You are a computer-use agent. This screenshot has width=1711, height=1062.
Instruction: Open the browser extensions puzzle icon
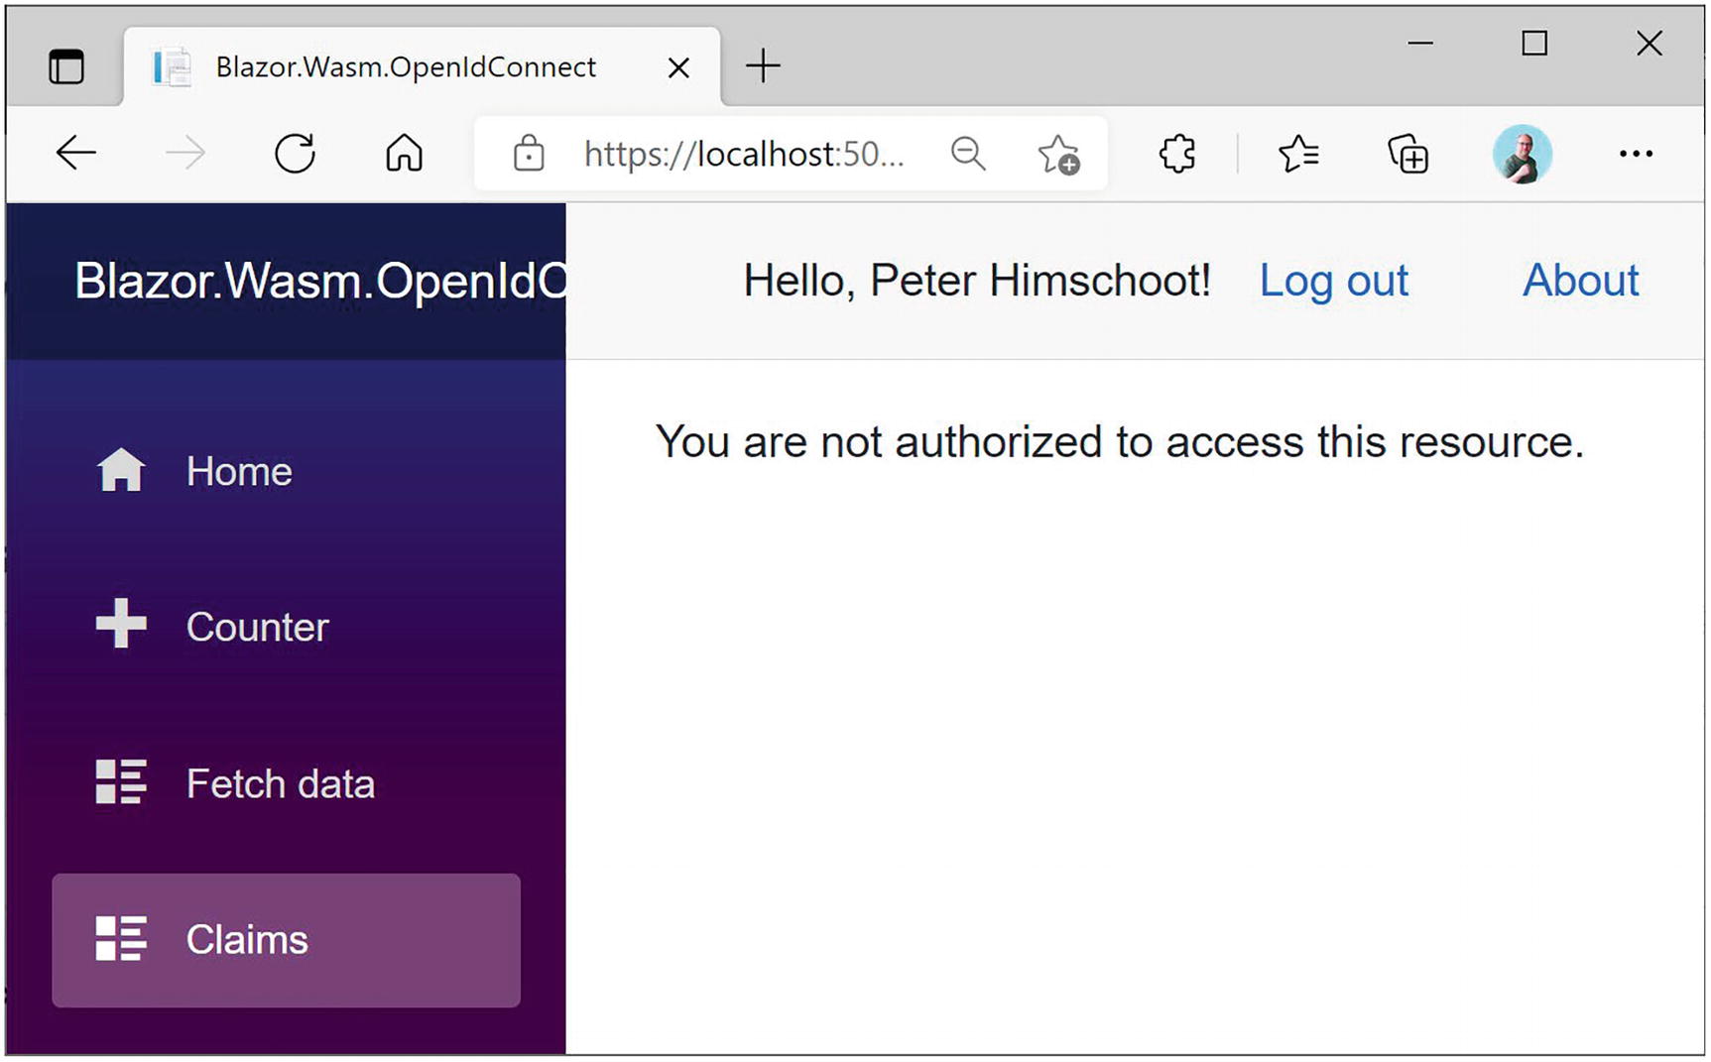pos(1177,154)
